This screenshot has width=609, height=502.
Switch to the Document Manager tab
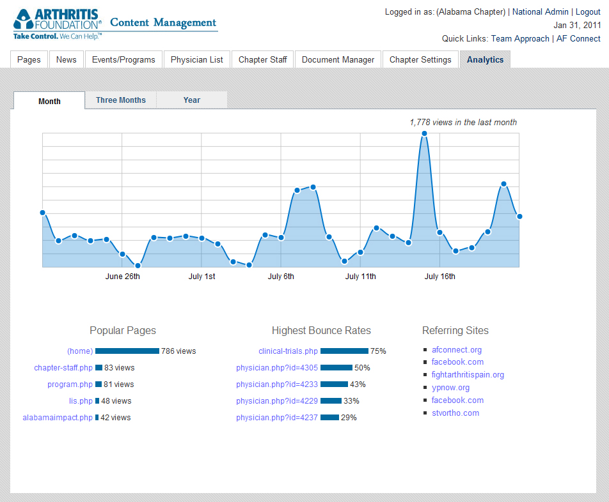click(338, 59)
